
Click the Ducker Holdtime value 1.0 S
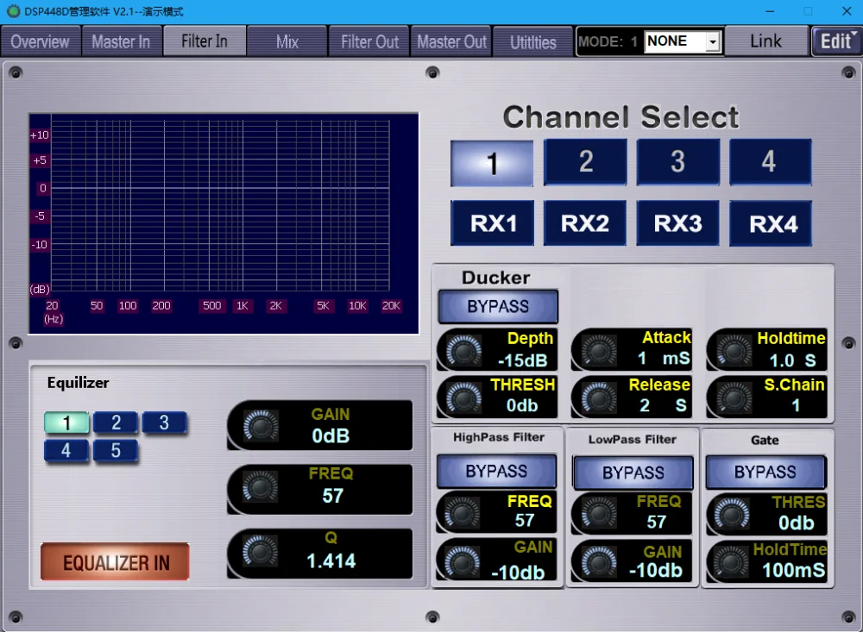[792, 360]
